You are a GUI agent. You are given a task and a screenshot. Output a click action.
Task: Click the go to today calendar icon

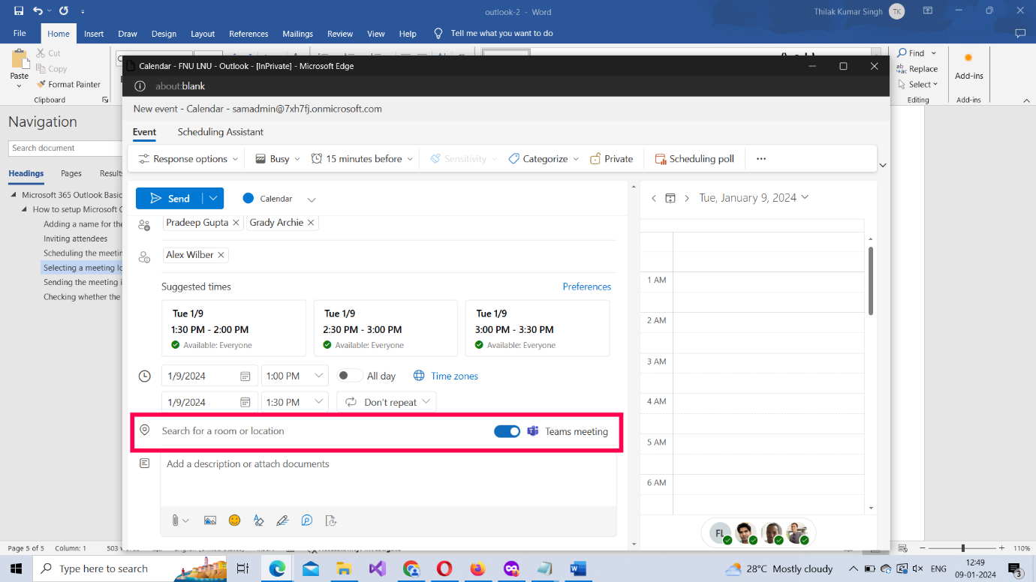[670, 198]
